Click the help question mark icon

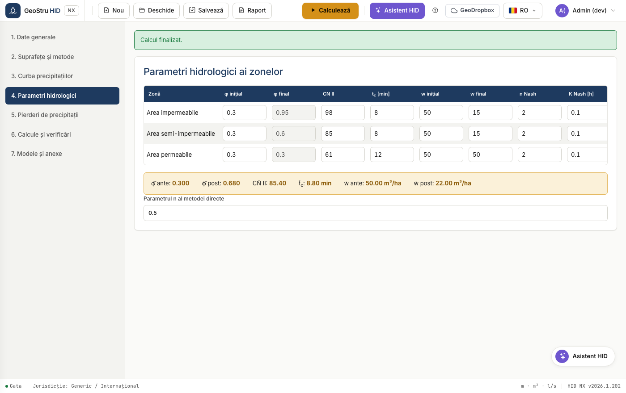click(x=435, y=10)
